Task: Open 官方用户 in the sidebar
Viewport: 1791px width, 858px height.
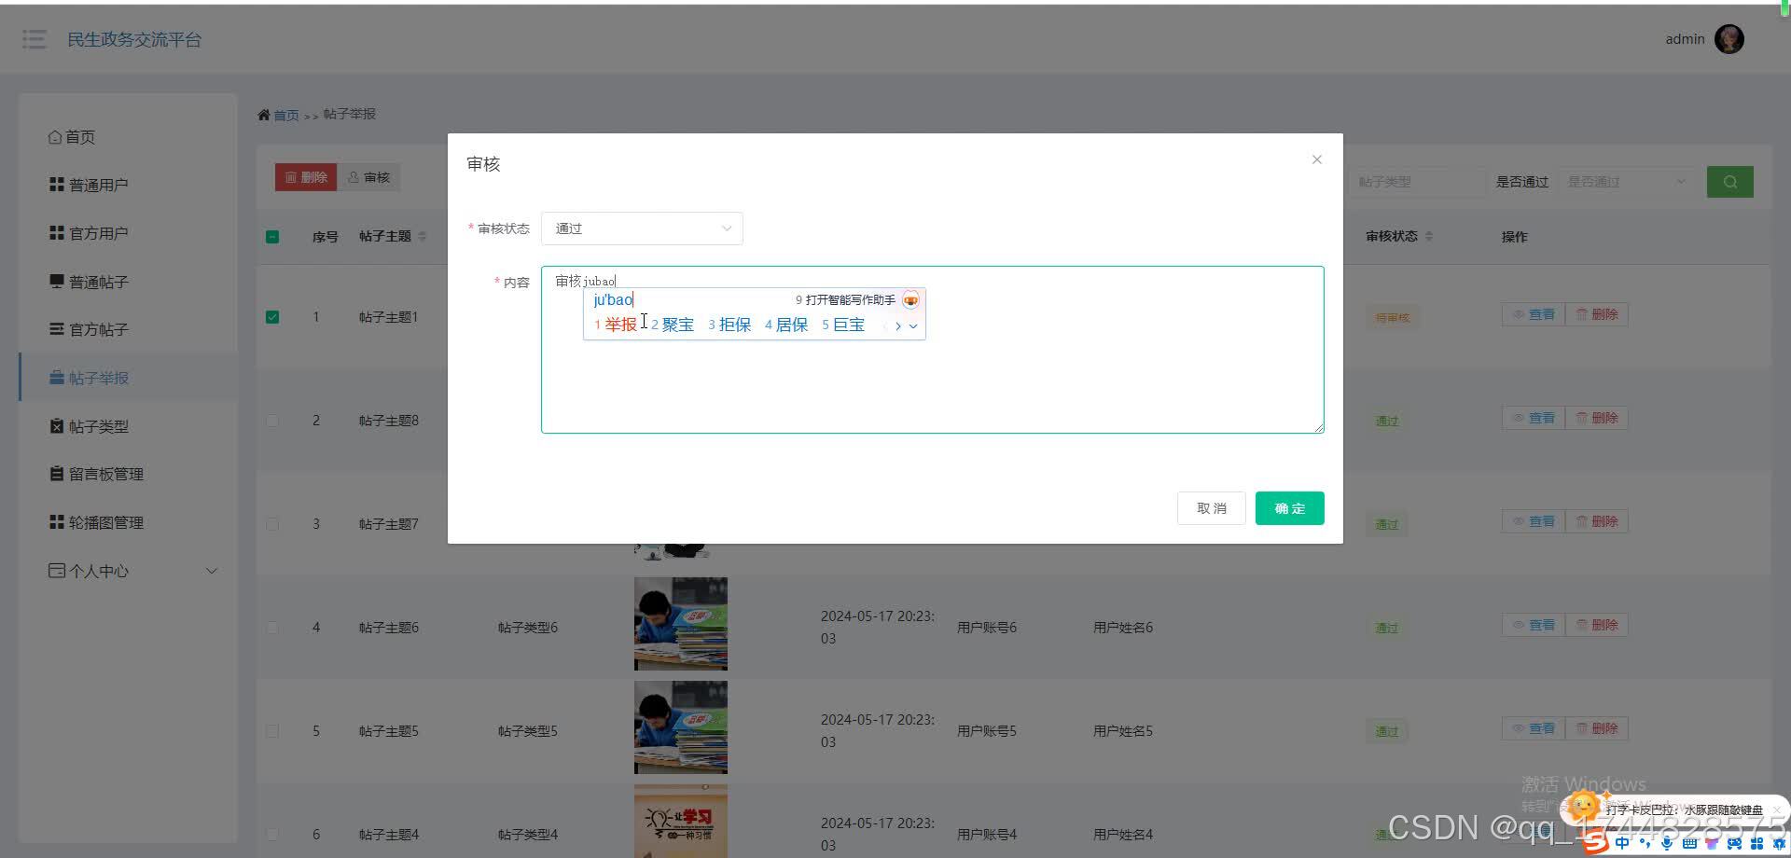Action: point(129,233)
